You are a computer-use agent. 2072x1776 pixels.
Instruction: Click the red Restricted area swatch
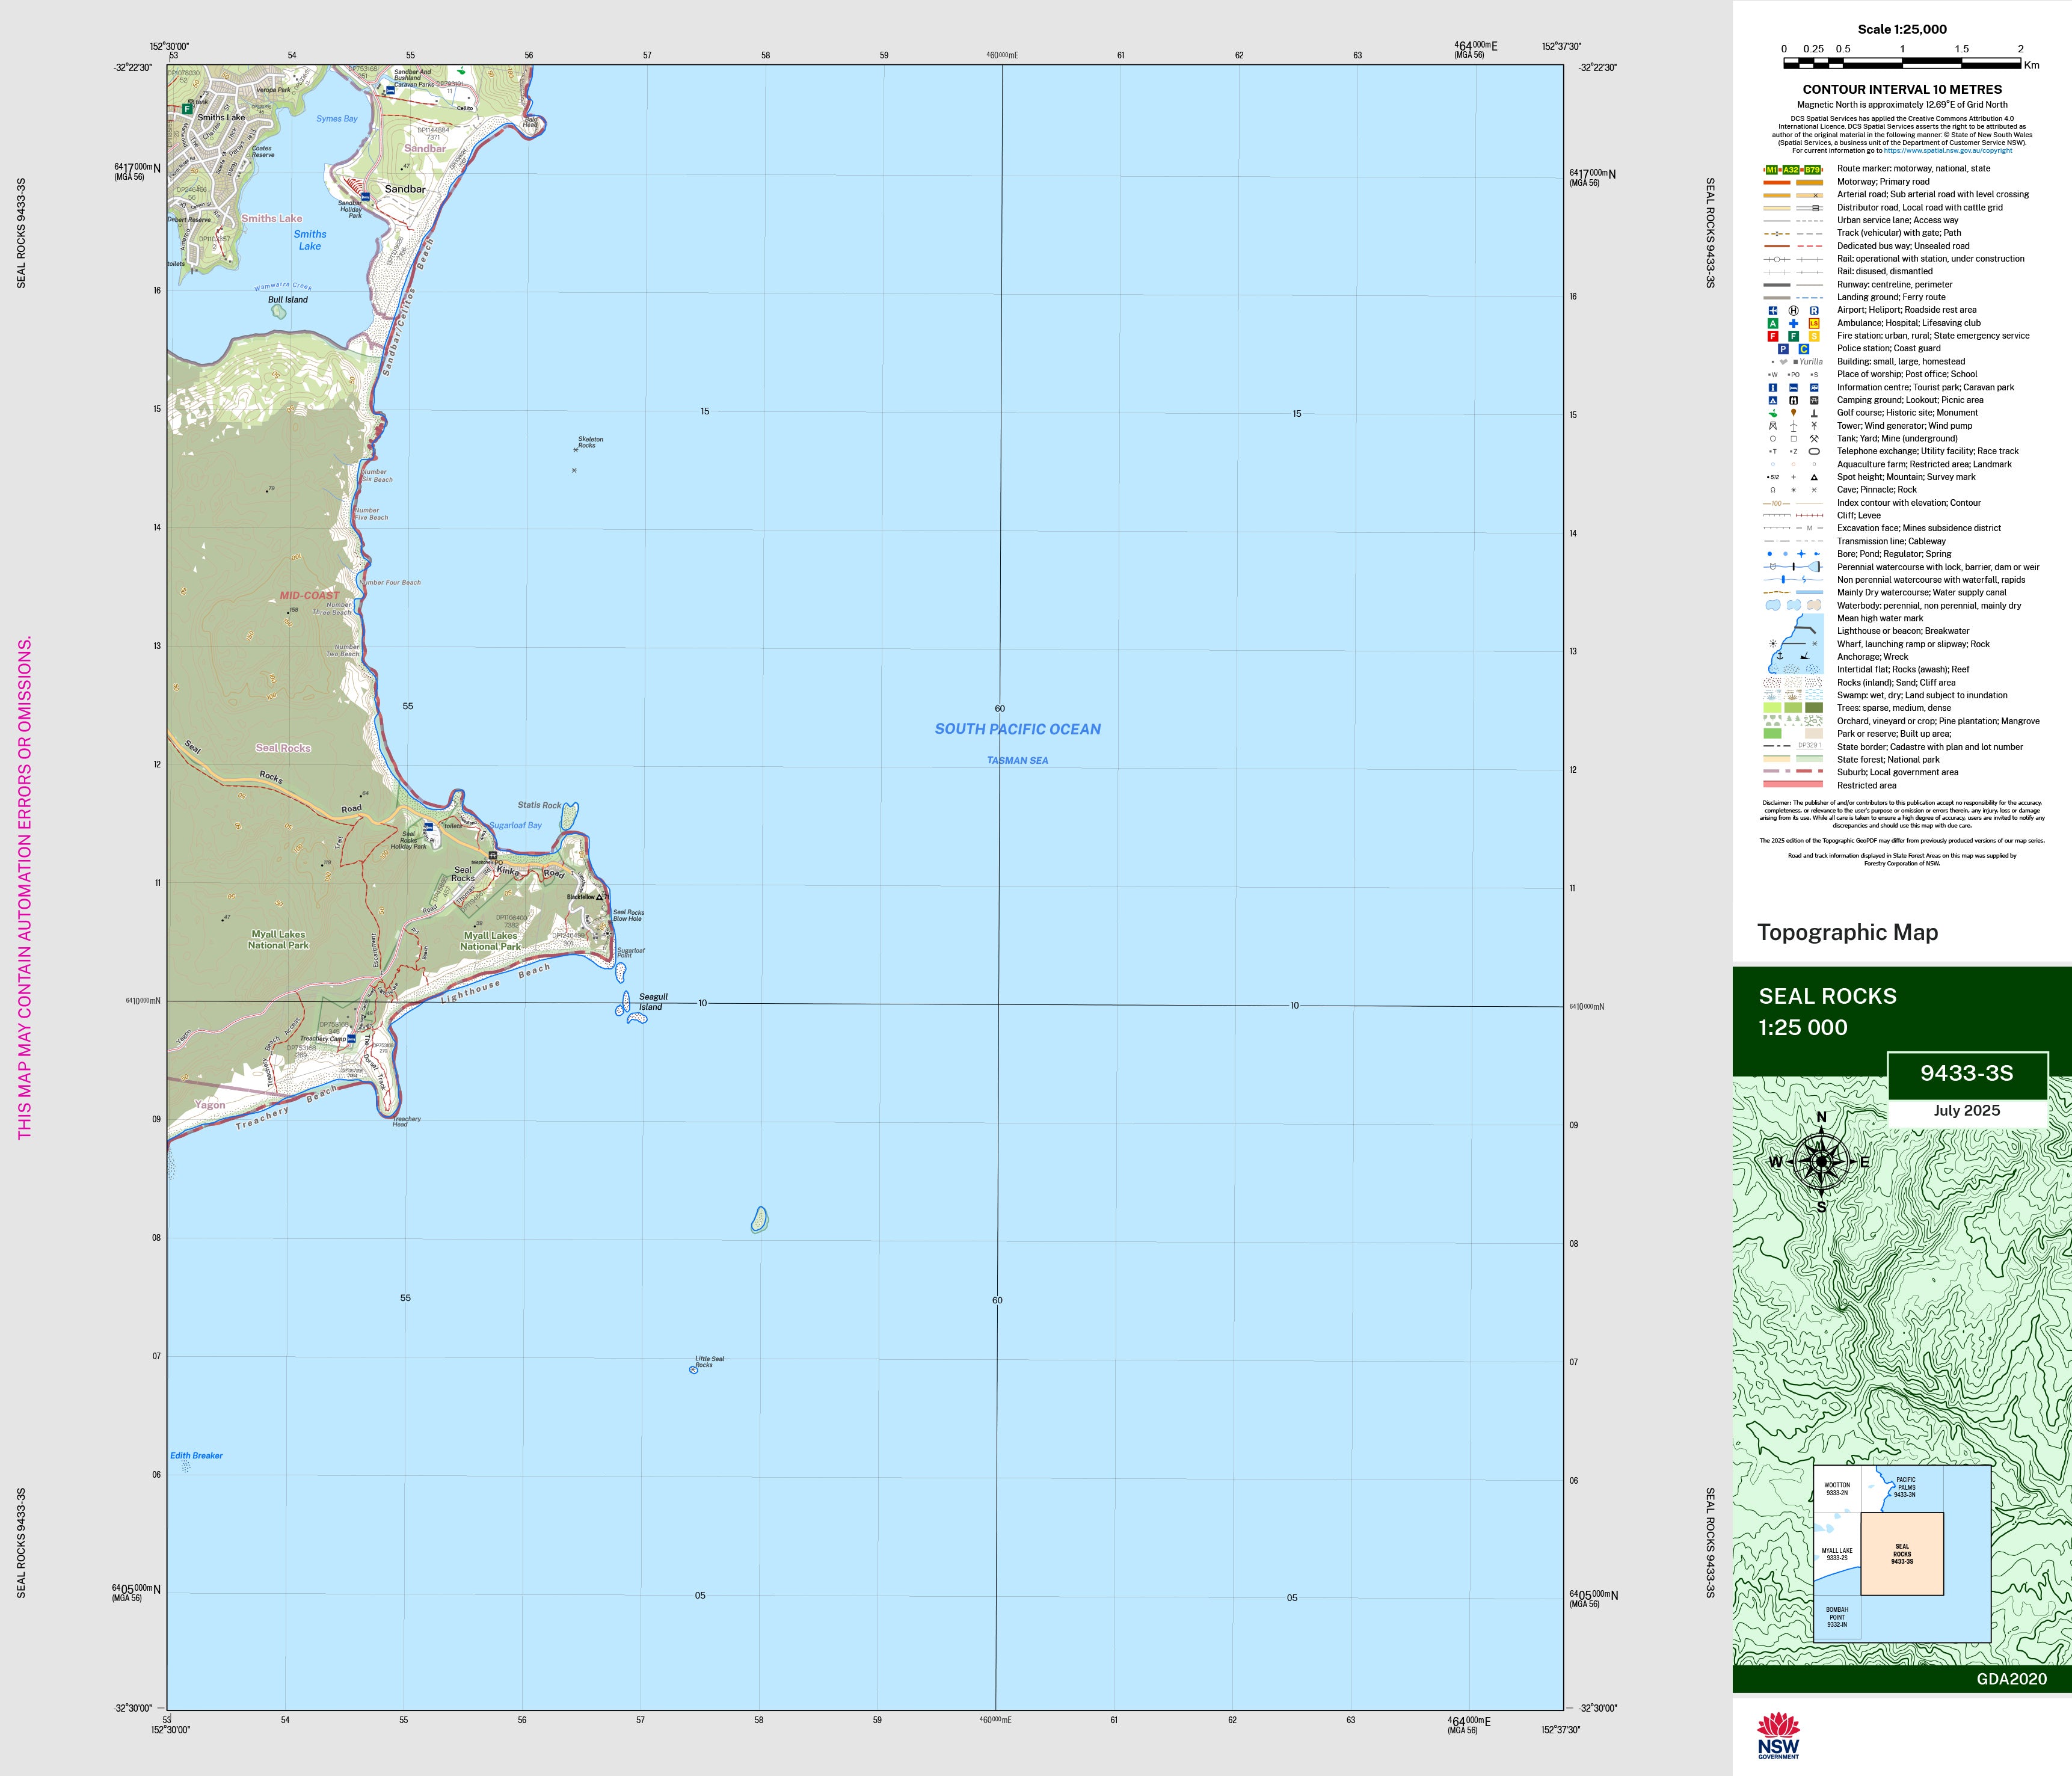(x=1793, y=785)
